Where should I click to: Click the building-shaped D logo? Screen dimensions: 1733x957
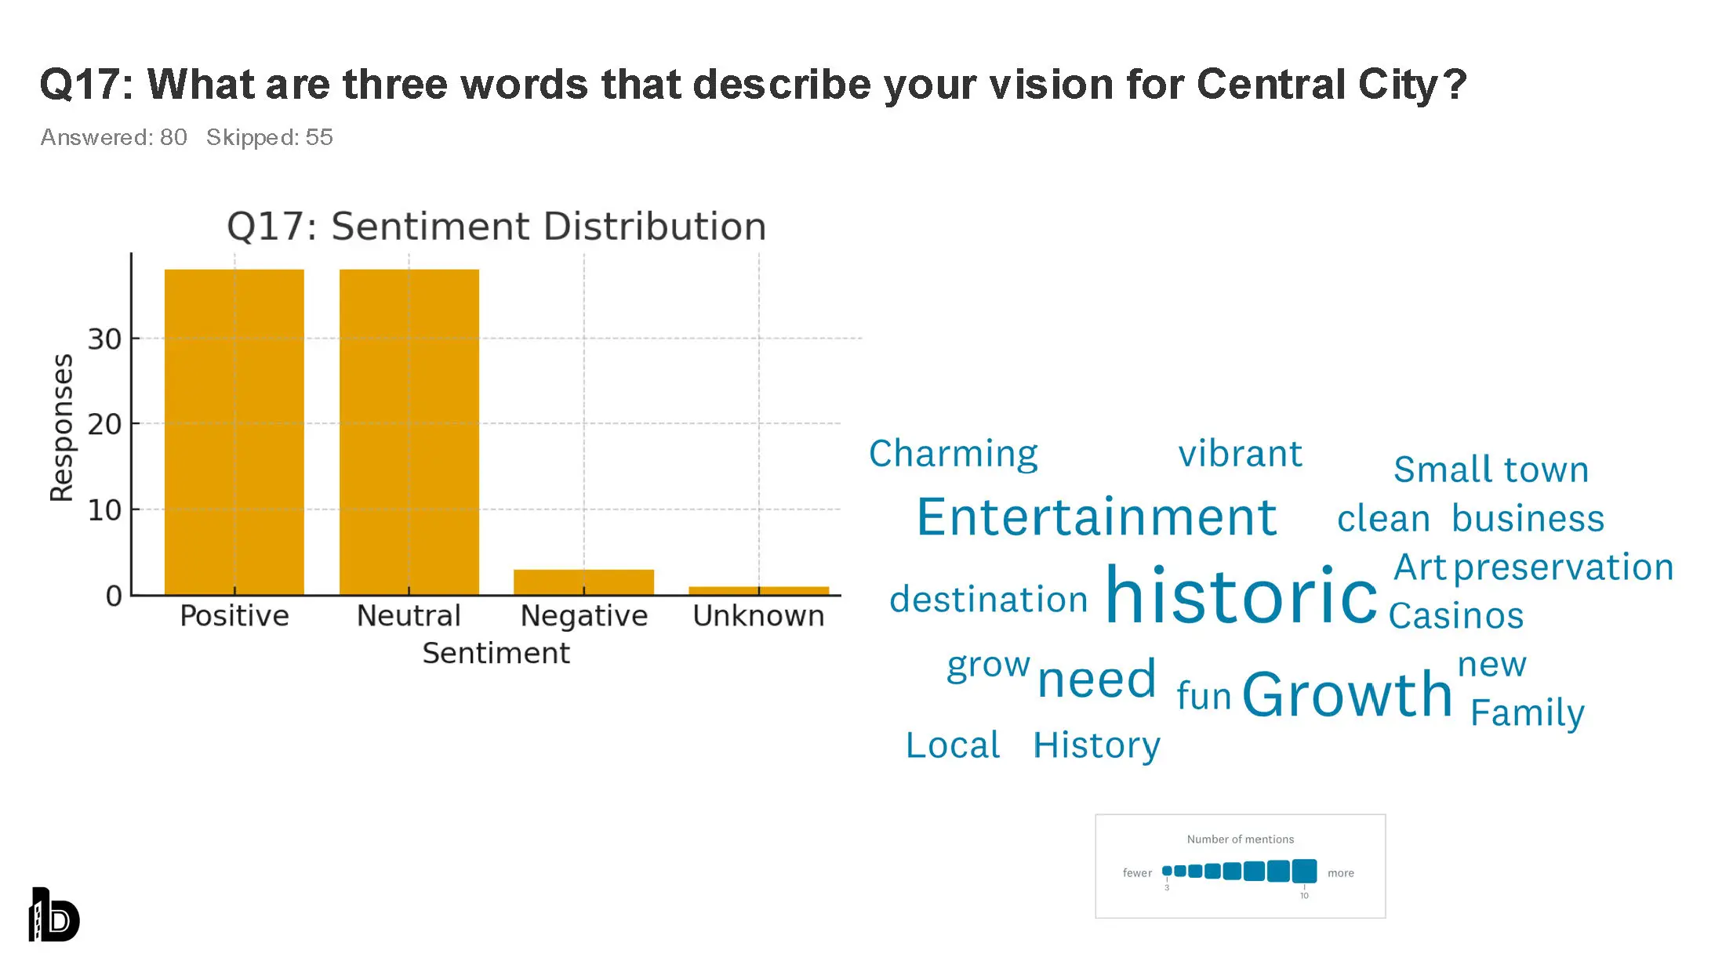tap(54, 915)
